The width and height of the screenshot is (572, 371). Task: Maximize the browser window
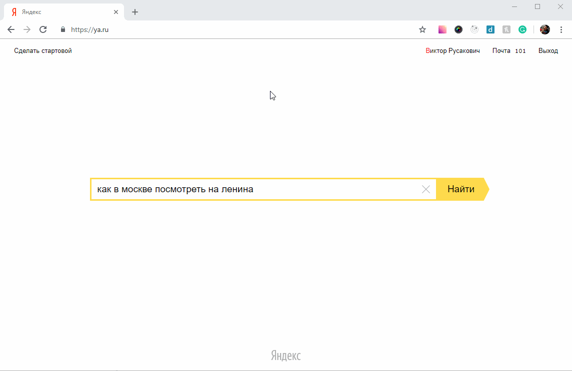tap(537, 6)
